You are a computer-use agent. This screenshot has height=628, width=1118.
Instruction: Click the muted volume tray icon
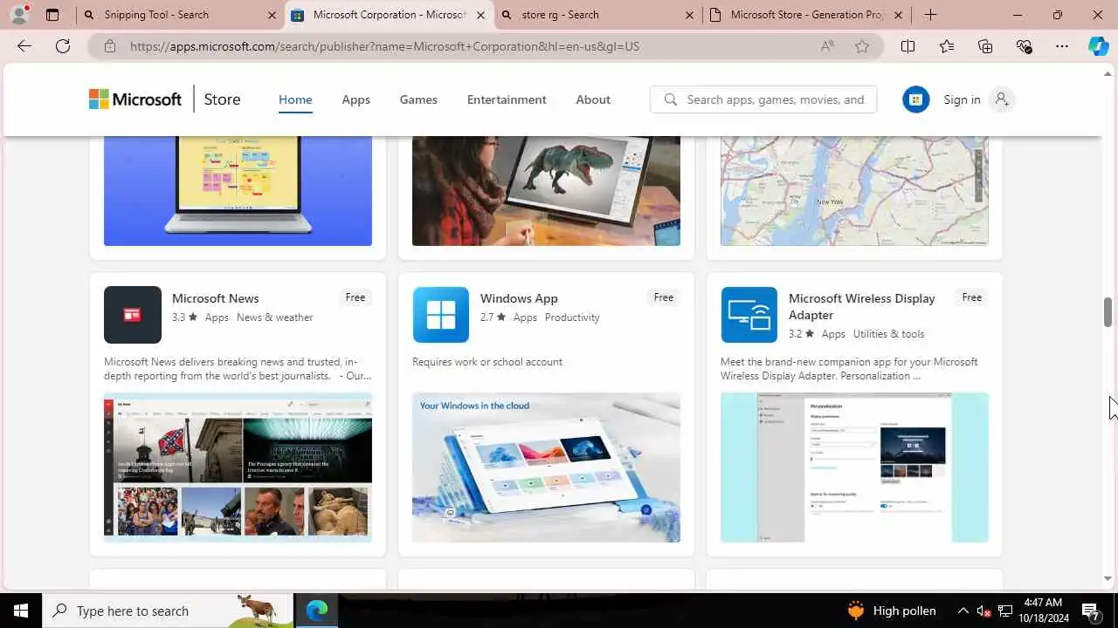983,611
